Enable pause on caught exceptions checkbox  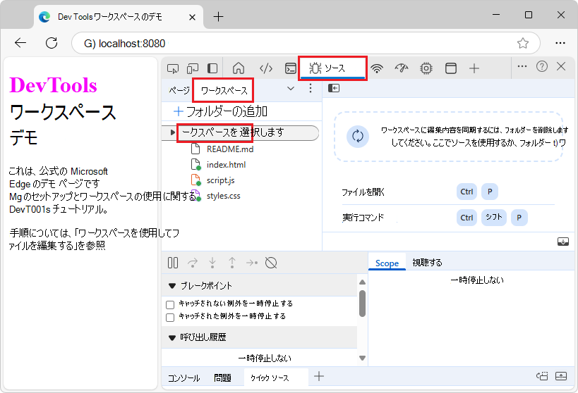(170, 318)
